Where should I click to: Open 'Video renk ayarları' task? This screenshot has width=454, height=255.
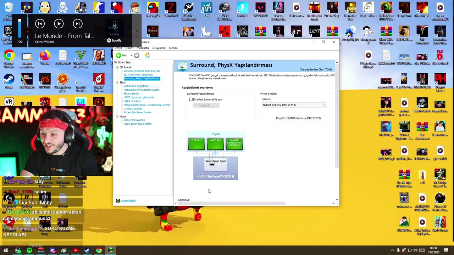(134, 120)
